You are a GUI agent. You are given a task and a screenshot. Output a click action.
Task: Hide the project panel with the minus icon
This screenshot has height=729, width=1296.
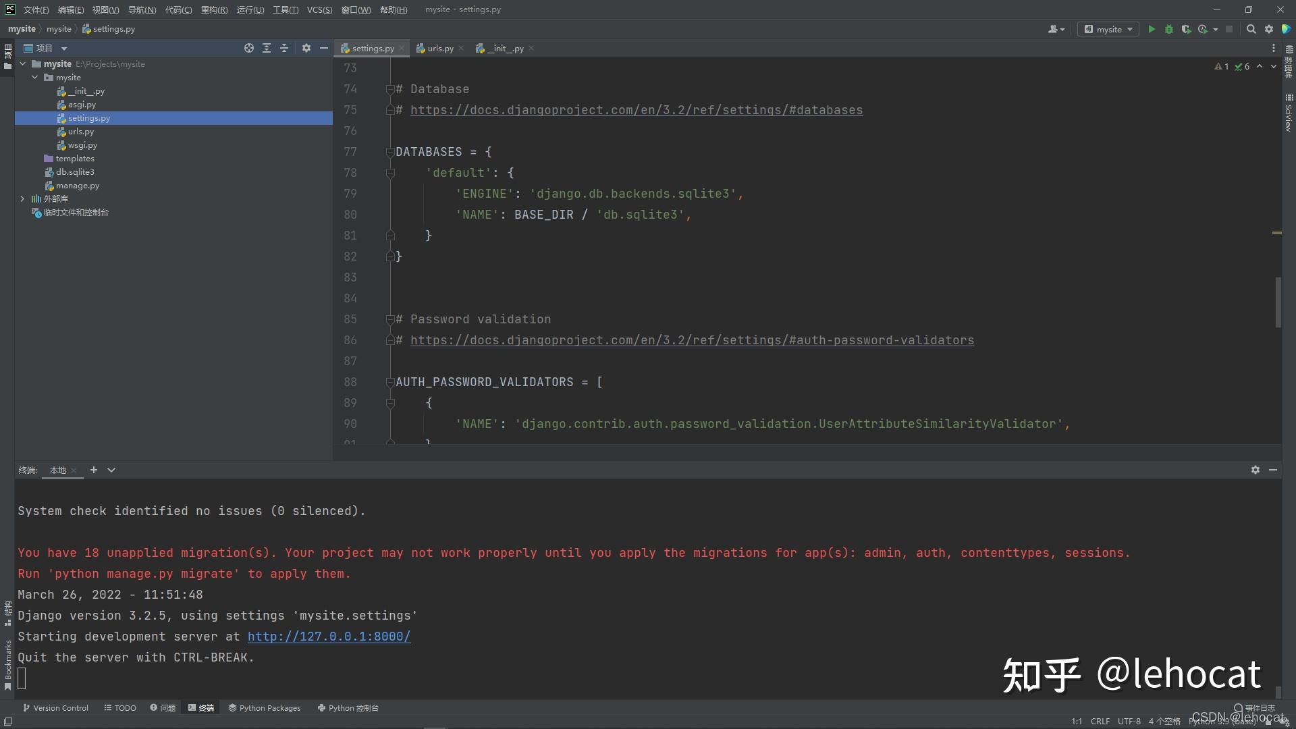(324, 48)
